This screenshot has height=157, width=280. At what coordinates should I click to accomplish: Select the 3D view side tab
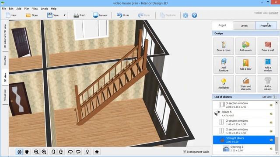(x=5, y=78)
